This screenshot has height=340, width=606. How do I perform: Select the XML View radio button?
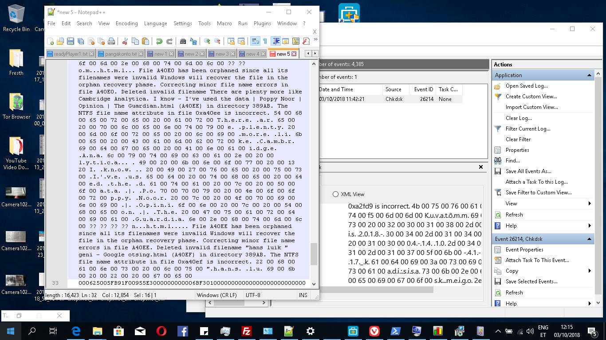tap(335, 194)
